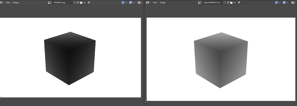This screenshot has height=106, width=297.
Task: Open the editor type selector of the OpenEXR0001.exr editor
Action: [149, 3]
